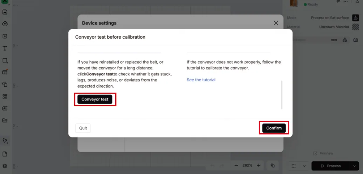Expand the Process button dropdown arrow
Screen dimensions: 363x174
click(x=354, y=166)
